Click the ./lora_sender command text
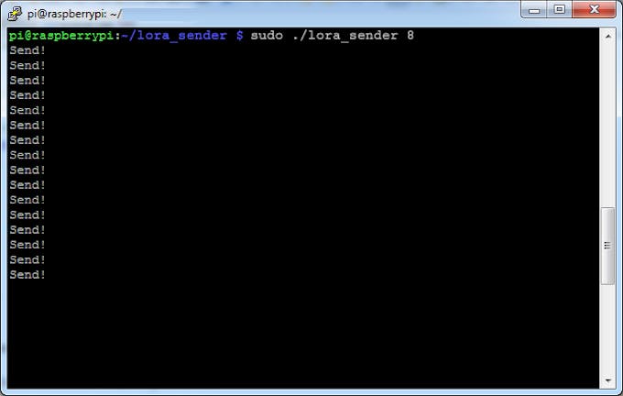The image size is (623, 396). point(345,36)
